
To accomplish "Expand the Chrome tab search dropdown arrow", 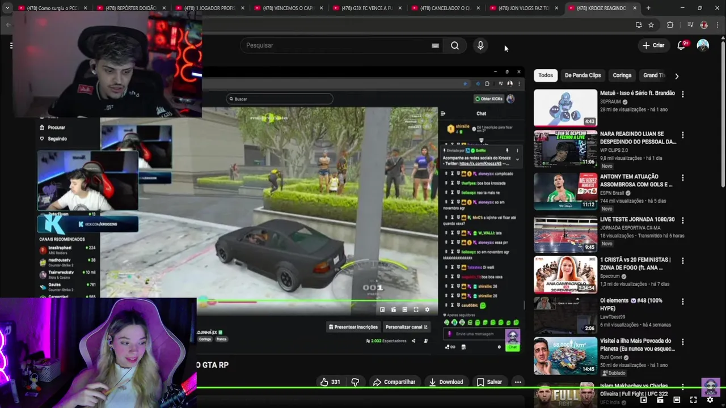I will 7,8.
